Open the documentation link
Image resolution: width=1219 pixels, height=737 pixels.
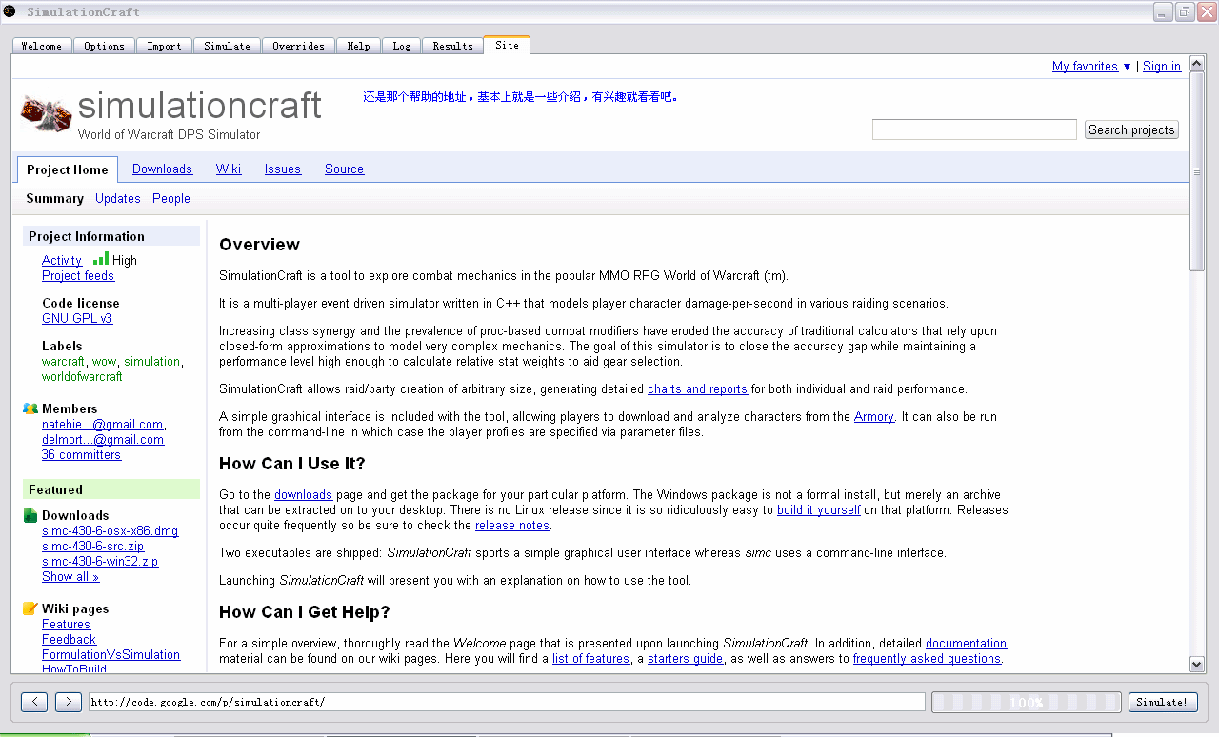[x=966, y=643]
